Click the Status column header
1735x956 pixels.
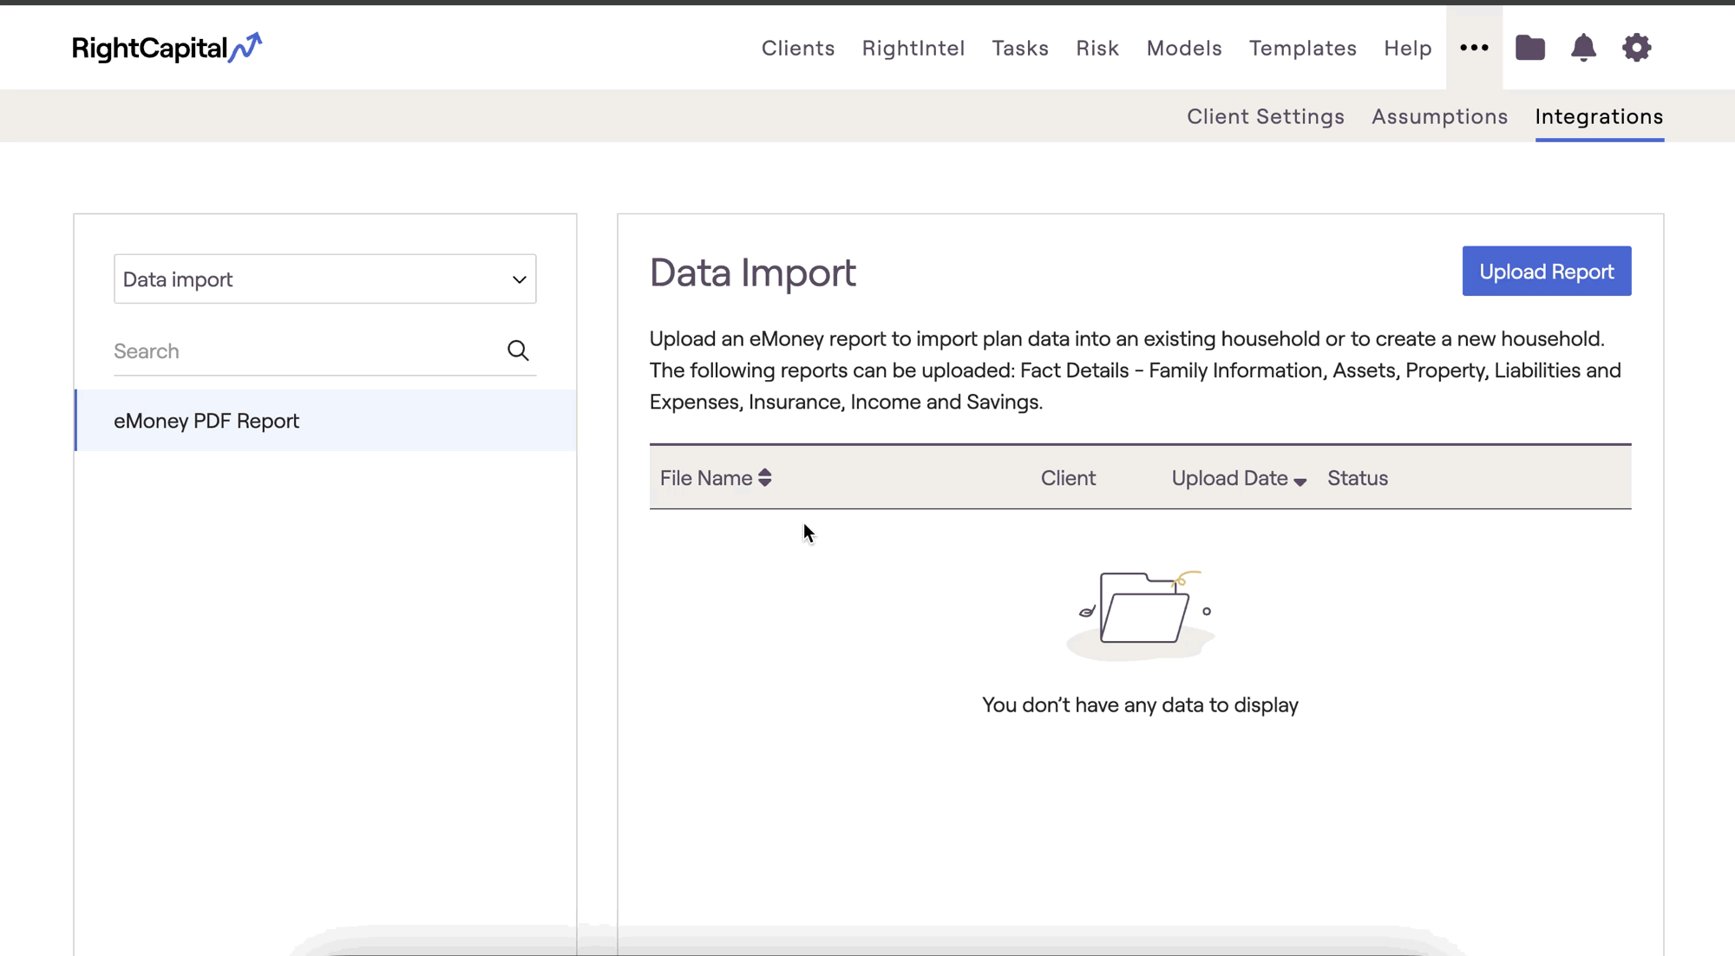1357,478
